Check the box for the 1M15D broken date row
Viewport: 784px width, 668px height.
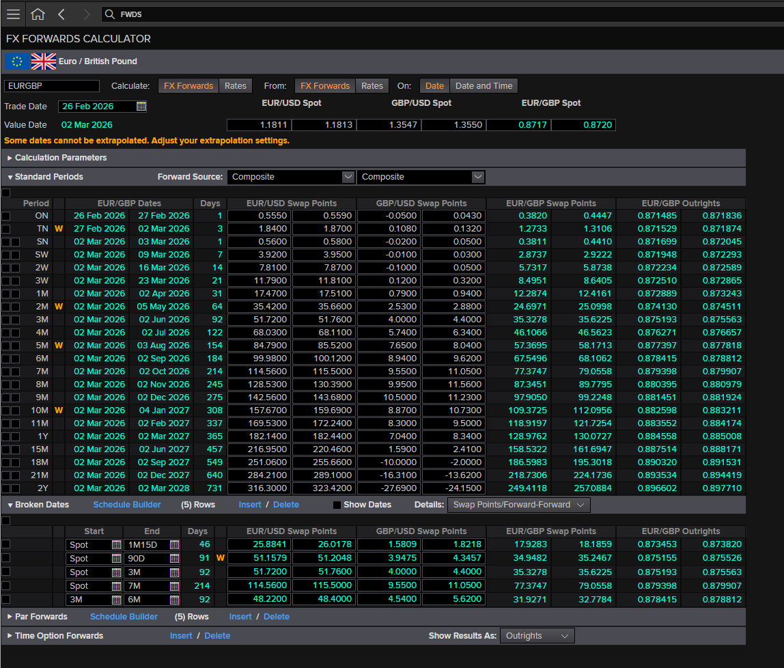[6, 544]
